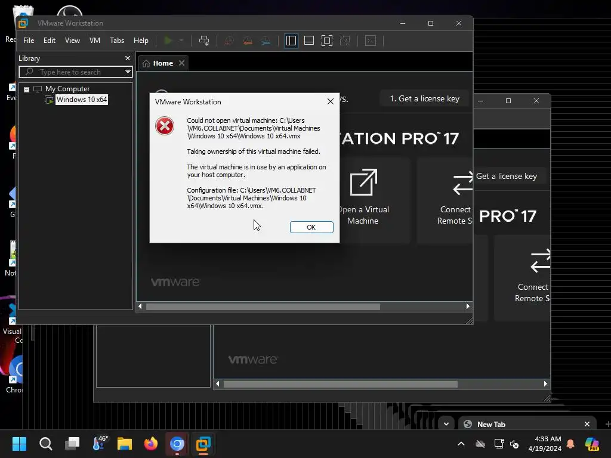Click the Unity mode toolbar icon

click(345, 41)
